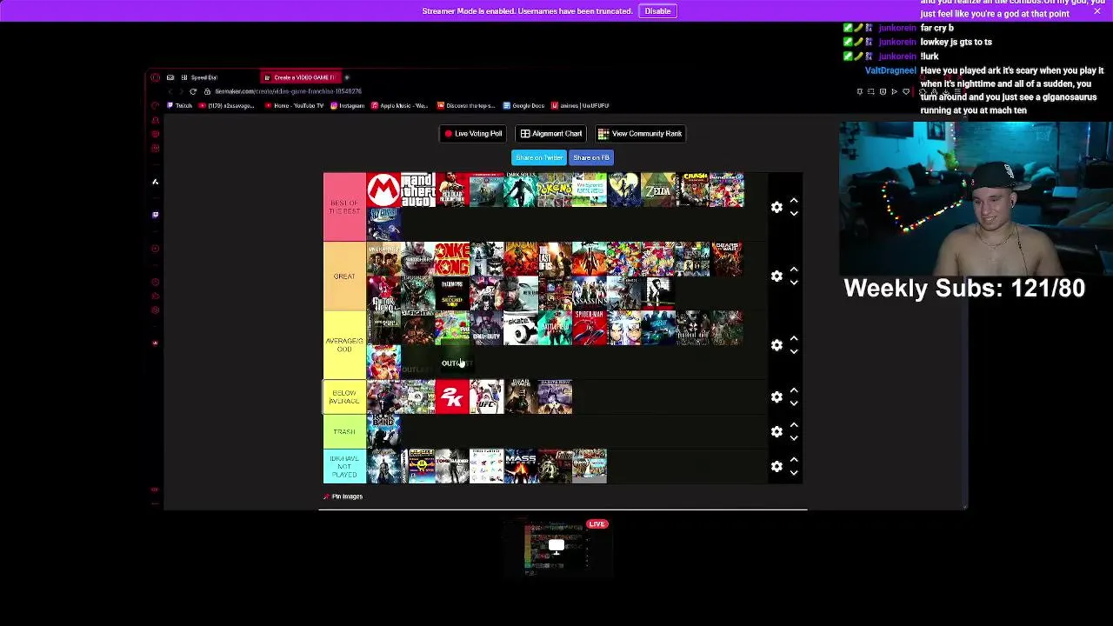Move BEST OF THE BEST tier down arrow
This screenshot has height=626, width=1113.
794,213
